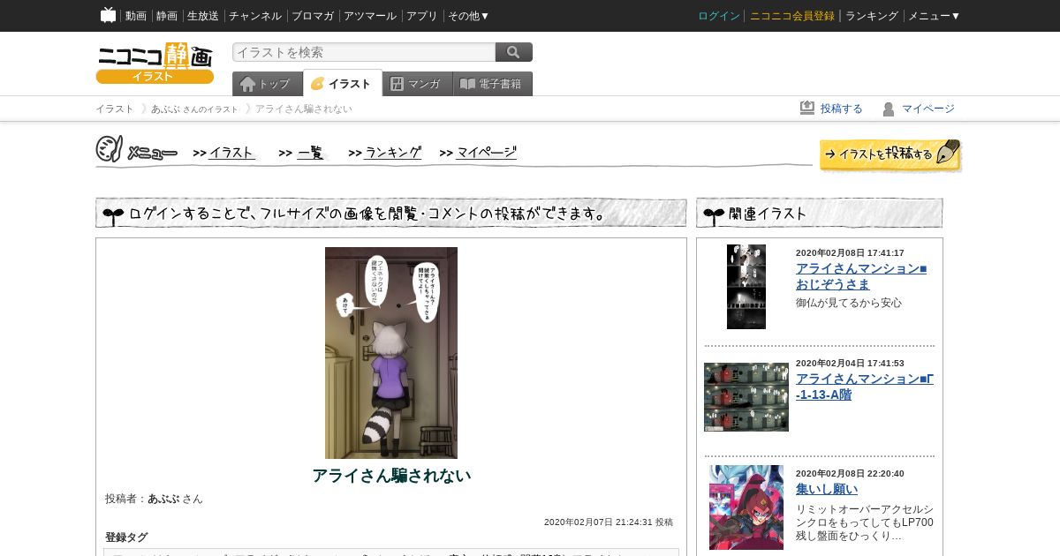Switch to the トップ tab
The width and height of the screenshot is (1060, 556).
click(x=267, y=84)
